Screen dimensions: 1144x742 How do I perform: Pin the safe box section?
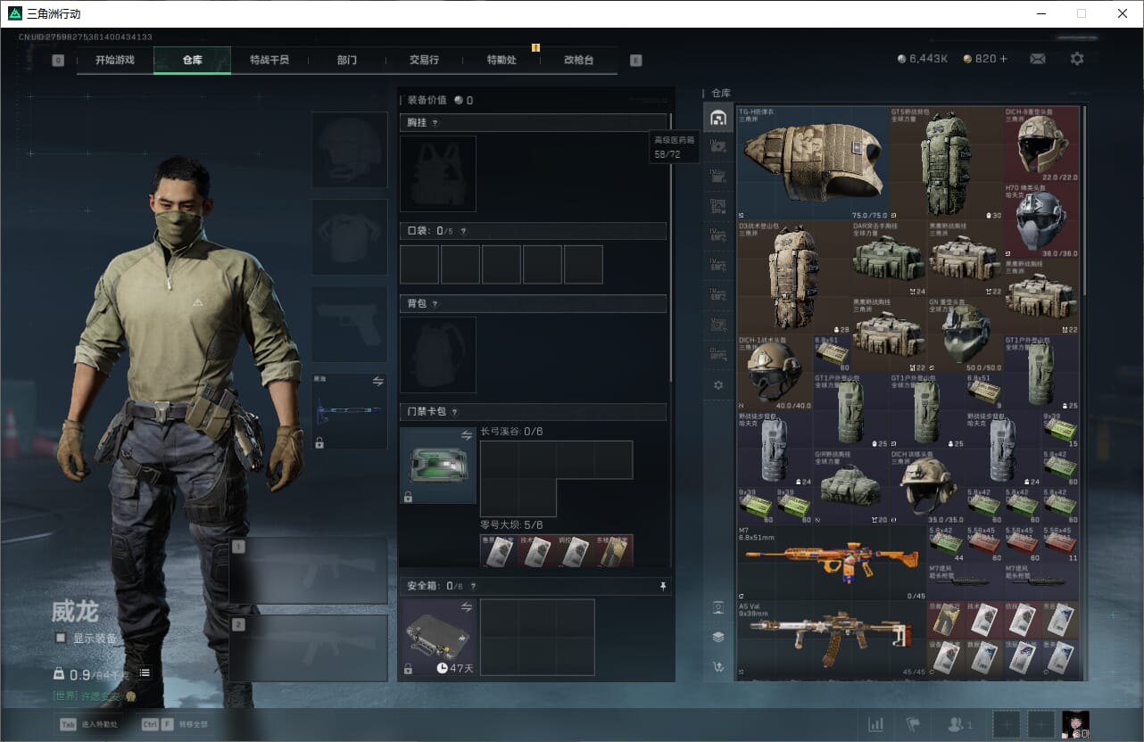point(662,586)
